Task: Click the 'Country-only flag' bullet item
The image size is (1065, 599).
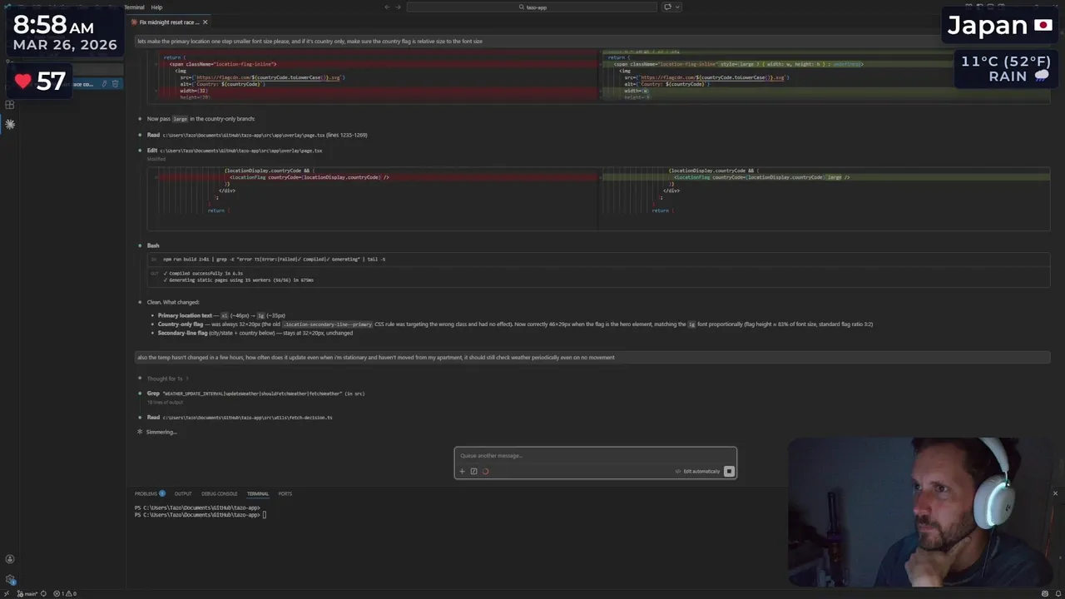Action: coord(515,324)
